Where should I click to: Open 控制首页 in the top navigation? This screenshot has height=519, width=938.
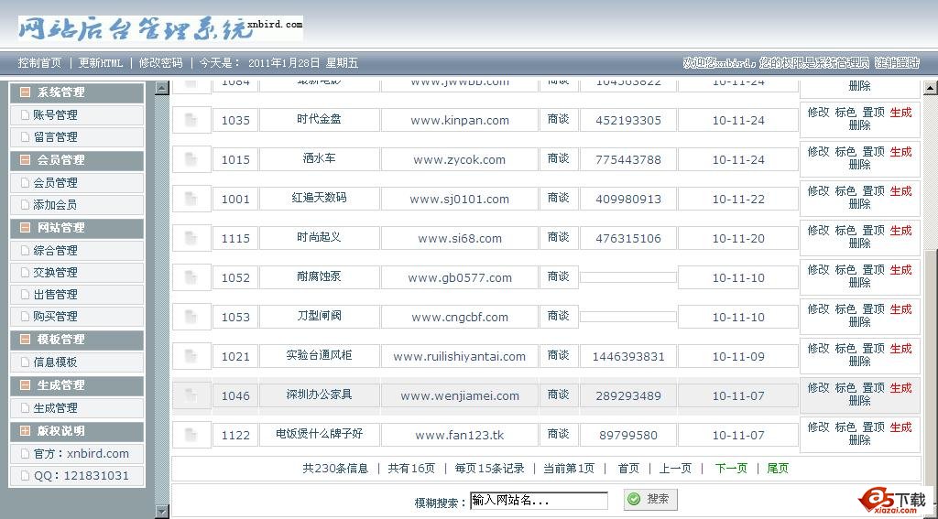pos(40,63)
